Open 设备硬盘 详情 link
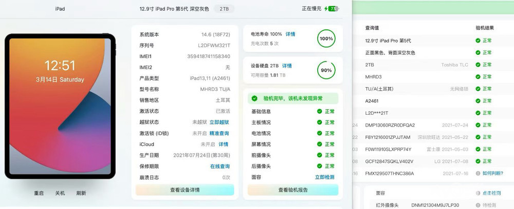 pyautogui.click(x=287, y=66)
